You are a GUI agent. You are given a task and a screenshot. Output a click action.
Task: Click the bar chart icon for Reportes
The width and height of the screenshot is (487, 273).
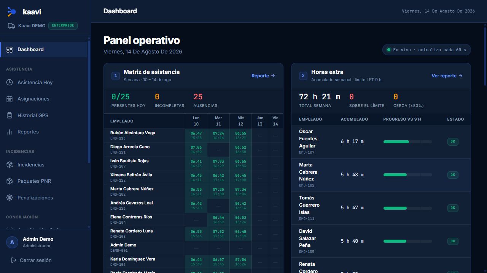coord(10,132)
